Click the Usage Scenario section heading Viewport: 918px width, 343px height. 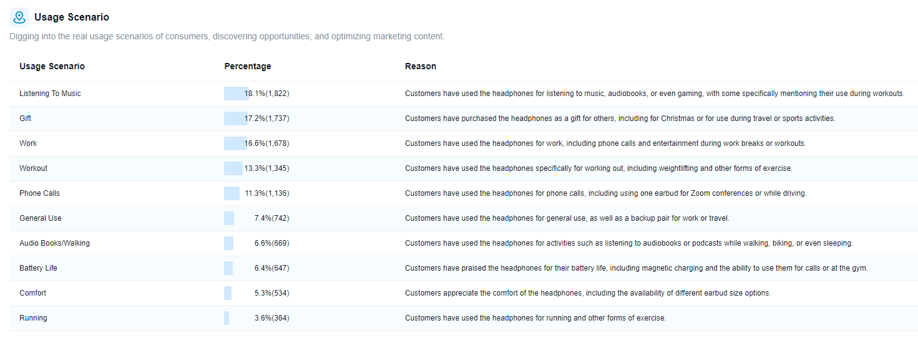coord(72,17)
